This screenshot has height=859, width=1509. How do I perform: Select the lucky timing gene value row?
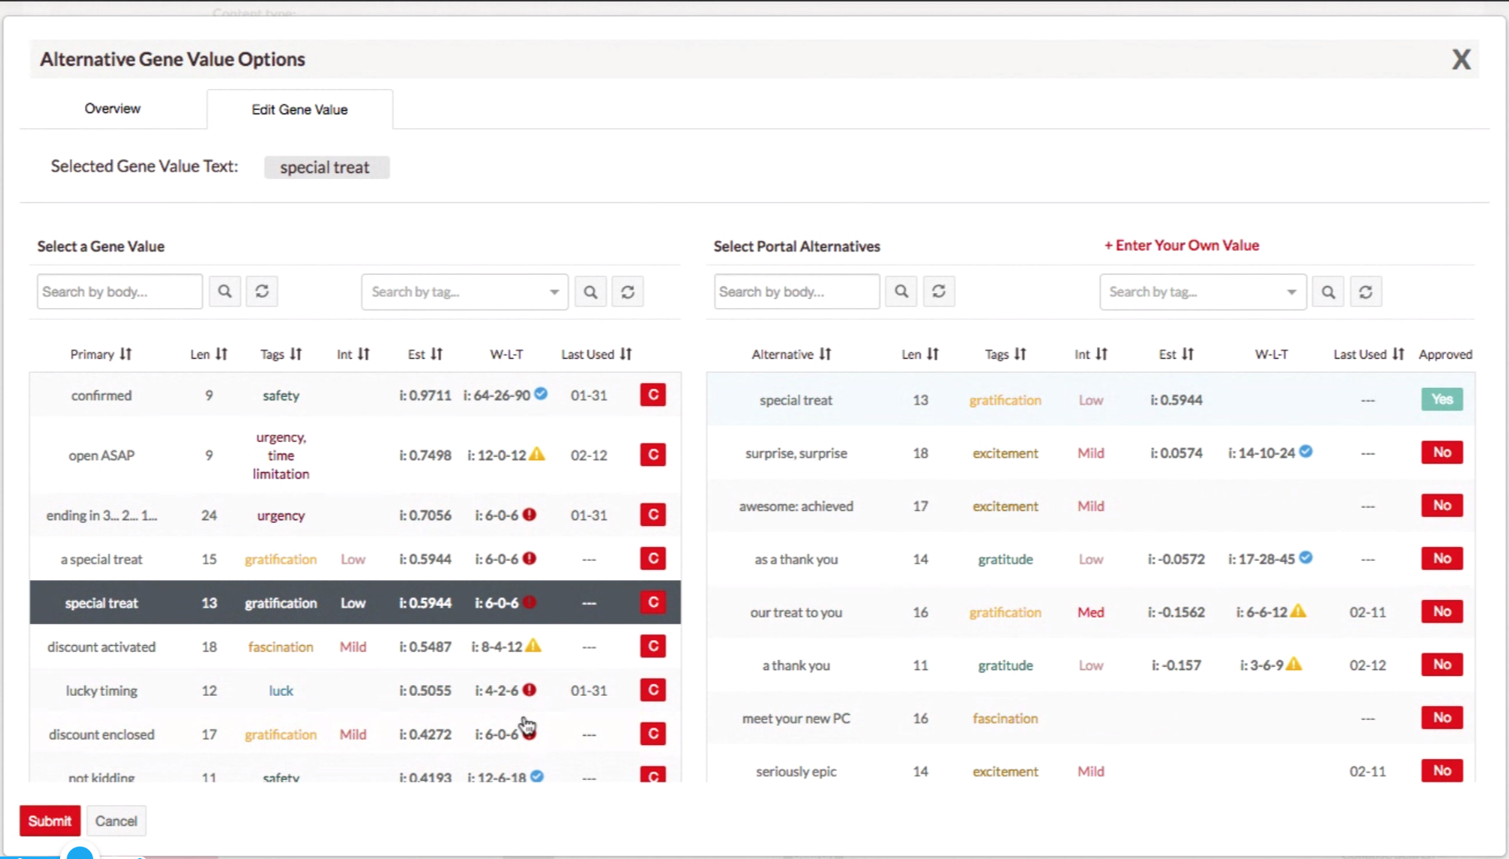[x=355, y=690]
